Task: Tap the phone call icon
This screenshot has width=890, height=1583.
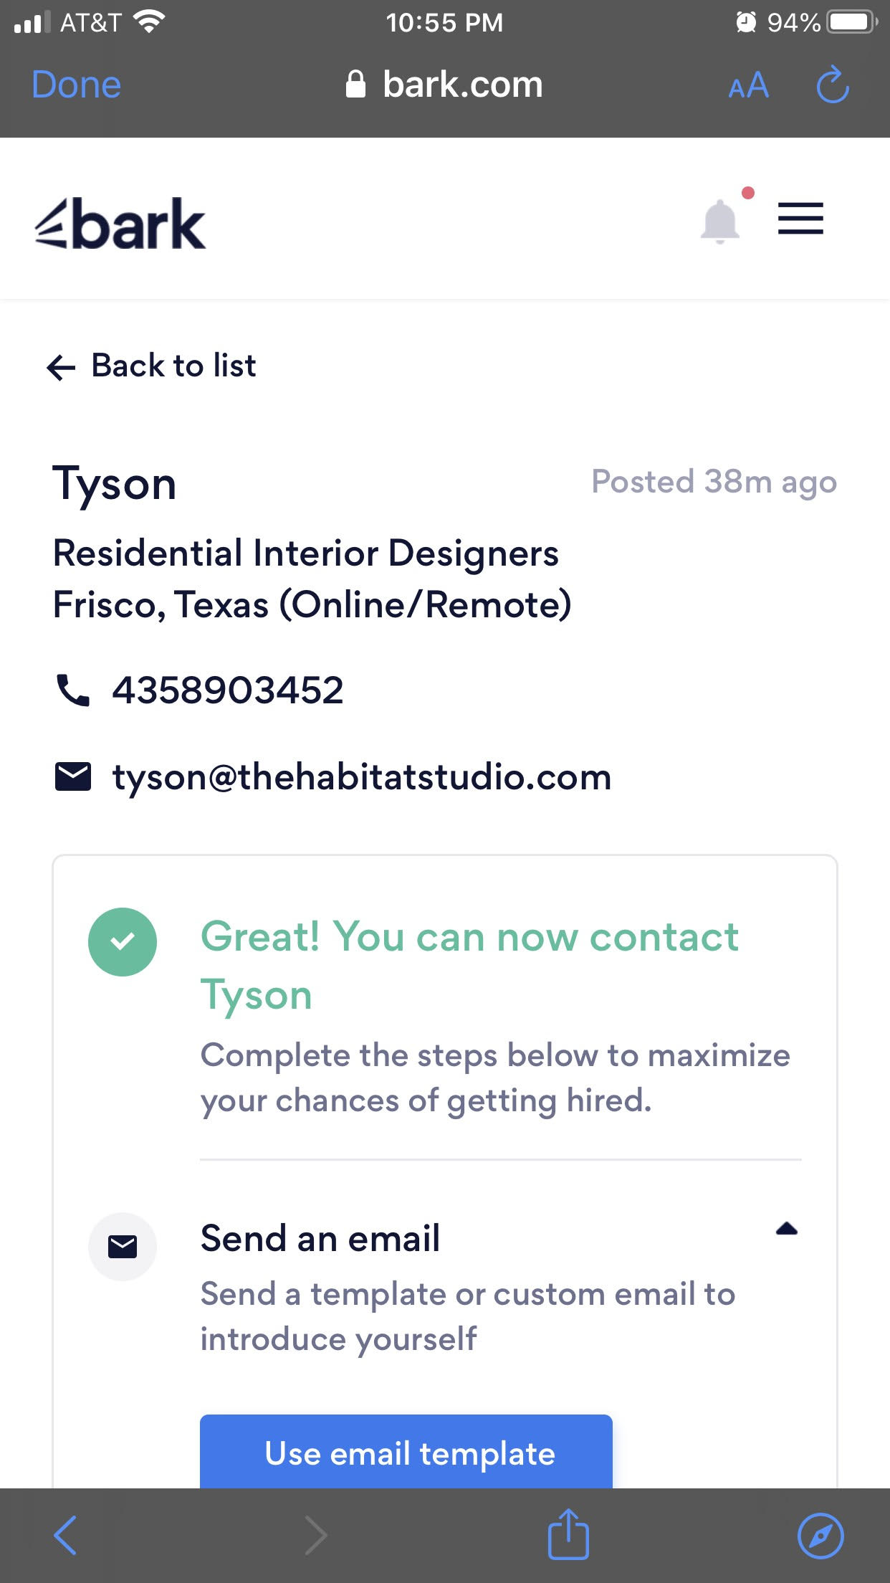Action: (x=72, y=690)
